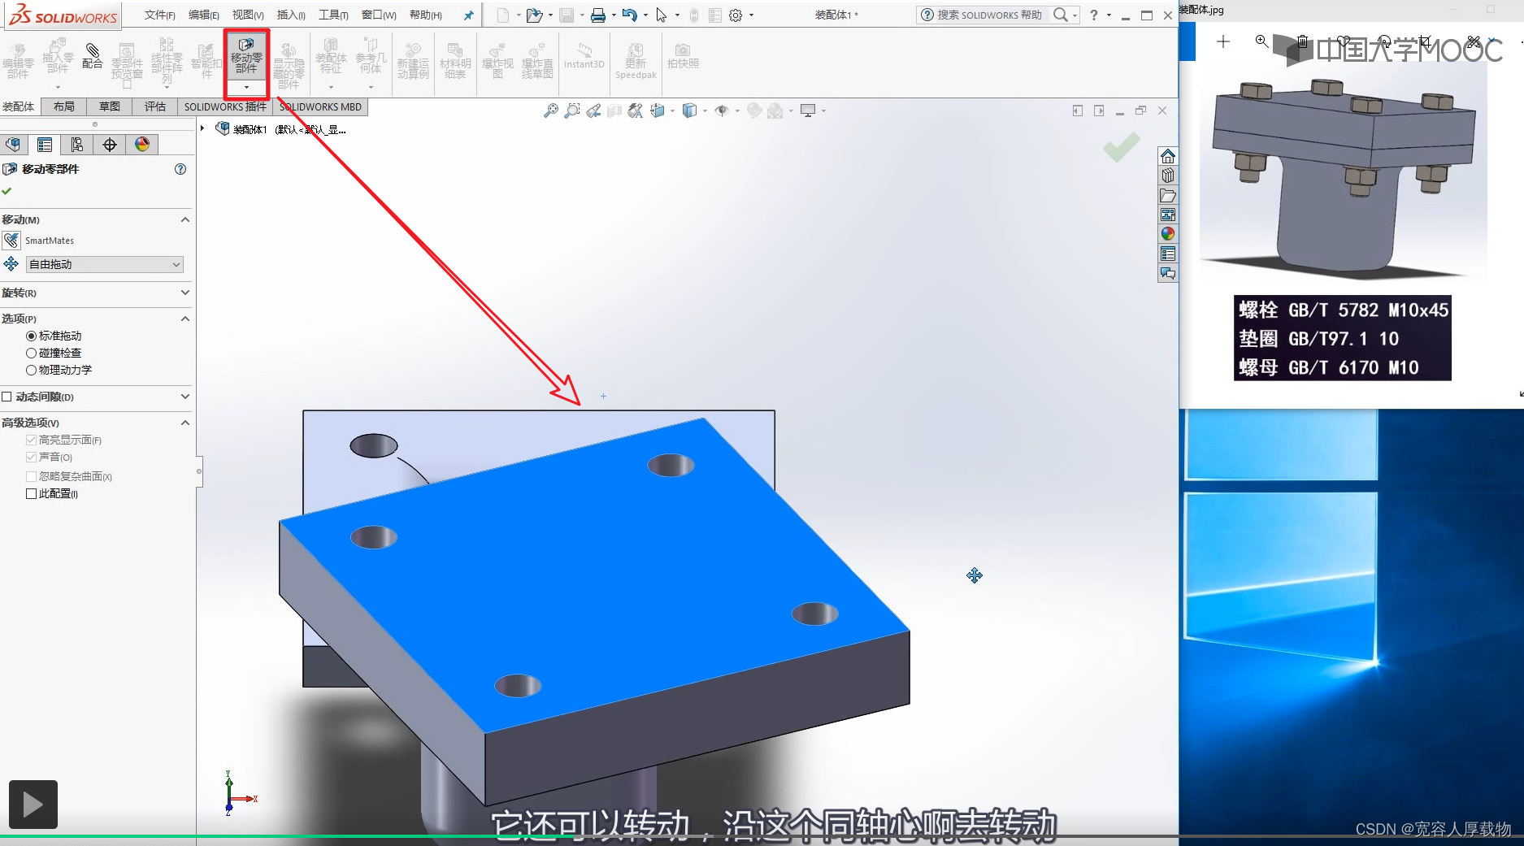Open the 文件(F) menu
The height and width of the screenshot is (846, 1524).
(x=159, y=15)
